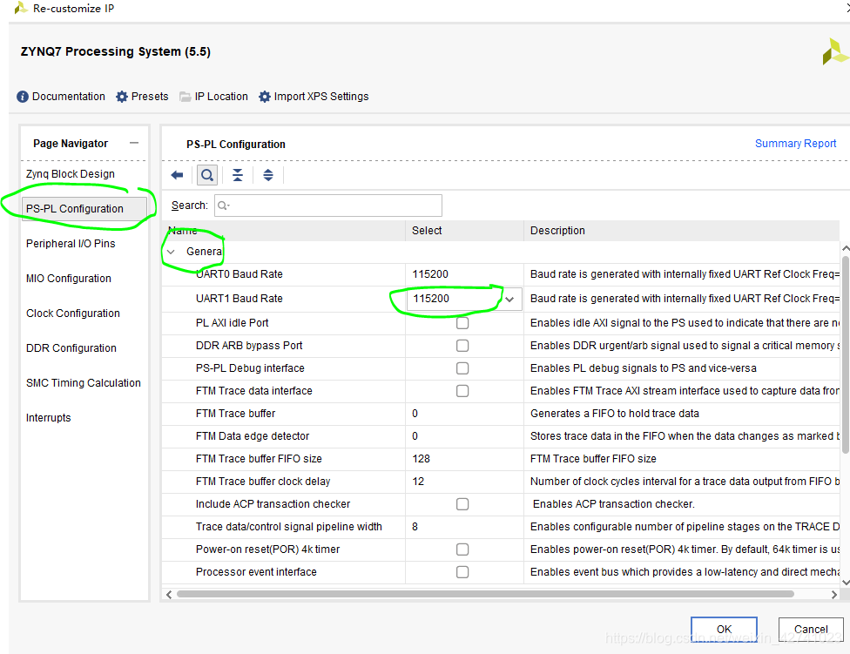Open UART1 Baud Rate dropdown arrow
The height and width of the screenshot is (654, 850).
point(509,299)
